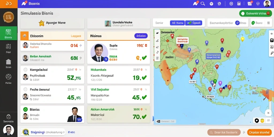Click the orange button at bottom right
The width and height of the screenshot is (274, 137).
tap(259, 132)
